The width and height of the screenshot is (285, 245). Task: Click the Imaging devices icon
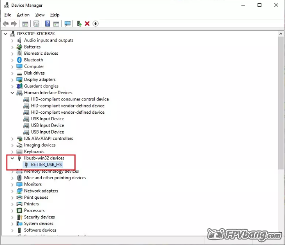pos(19,145)
